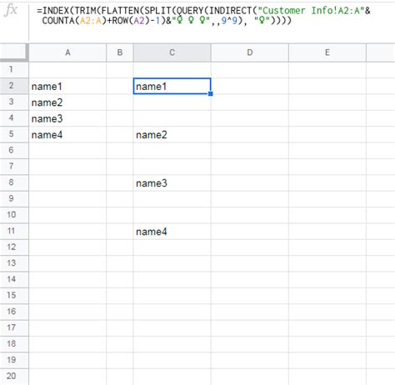395x385 pixels.
Task: Select row 7 header
Action: click(14, 167)
